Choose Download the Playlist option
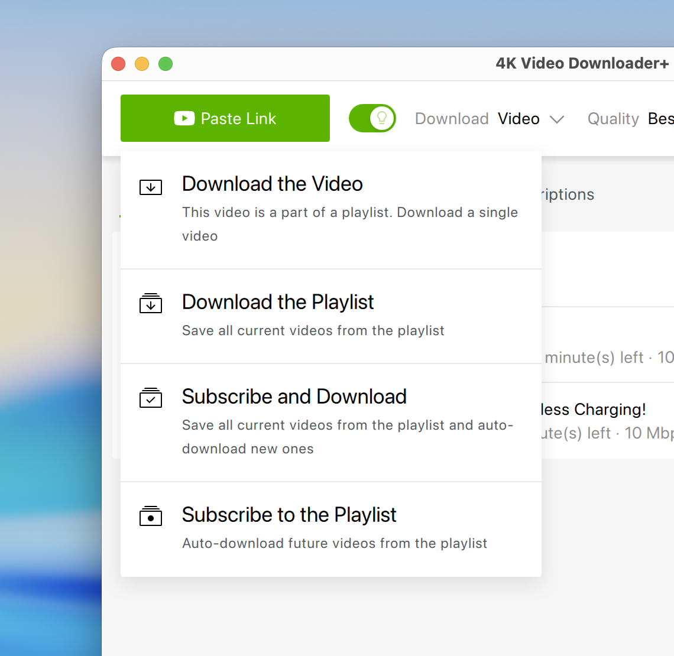The width and height of the screenshot is (674, 656). pos(331,316)
